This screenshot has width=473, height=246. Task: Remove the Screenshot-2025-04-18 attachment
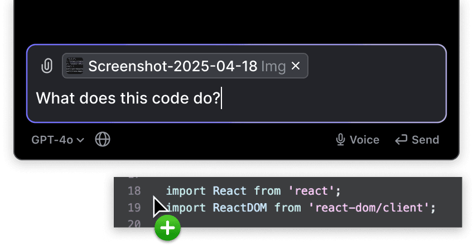click(x=296, y=66)
